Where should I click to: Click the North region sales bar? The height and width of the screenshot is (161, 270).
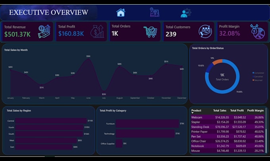49,127
